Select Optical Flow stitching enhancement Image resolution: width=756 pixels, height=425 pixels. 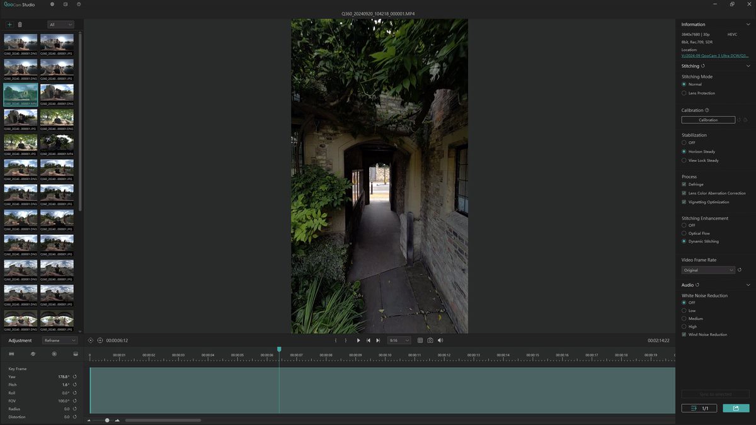pyautogui.click(x=684, y=234)
